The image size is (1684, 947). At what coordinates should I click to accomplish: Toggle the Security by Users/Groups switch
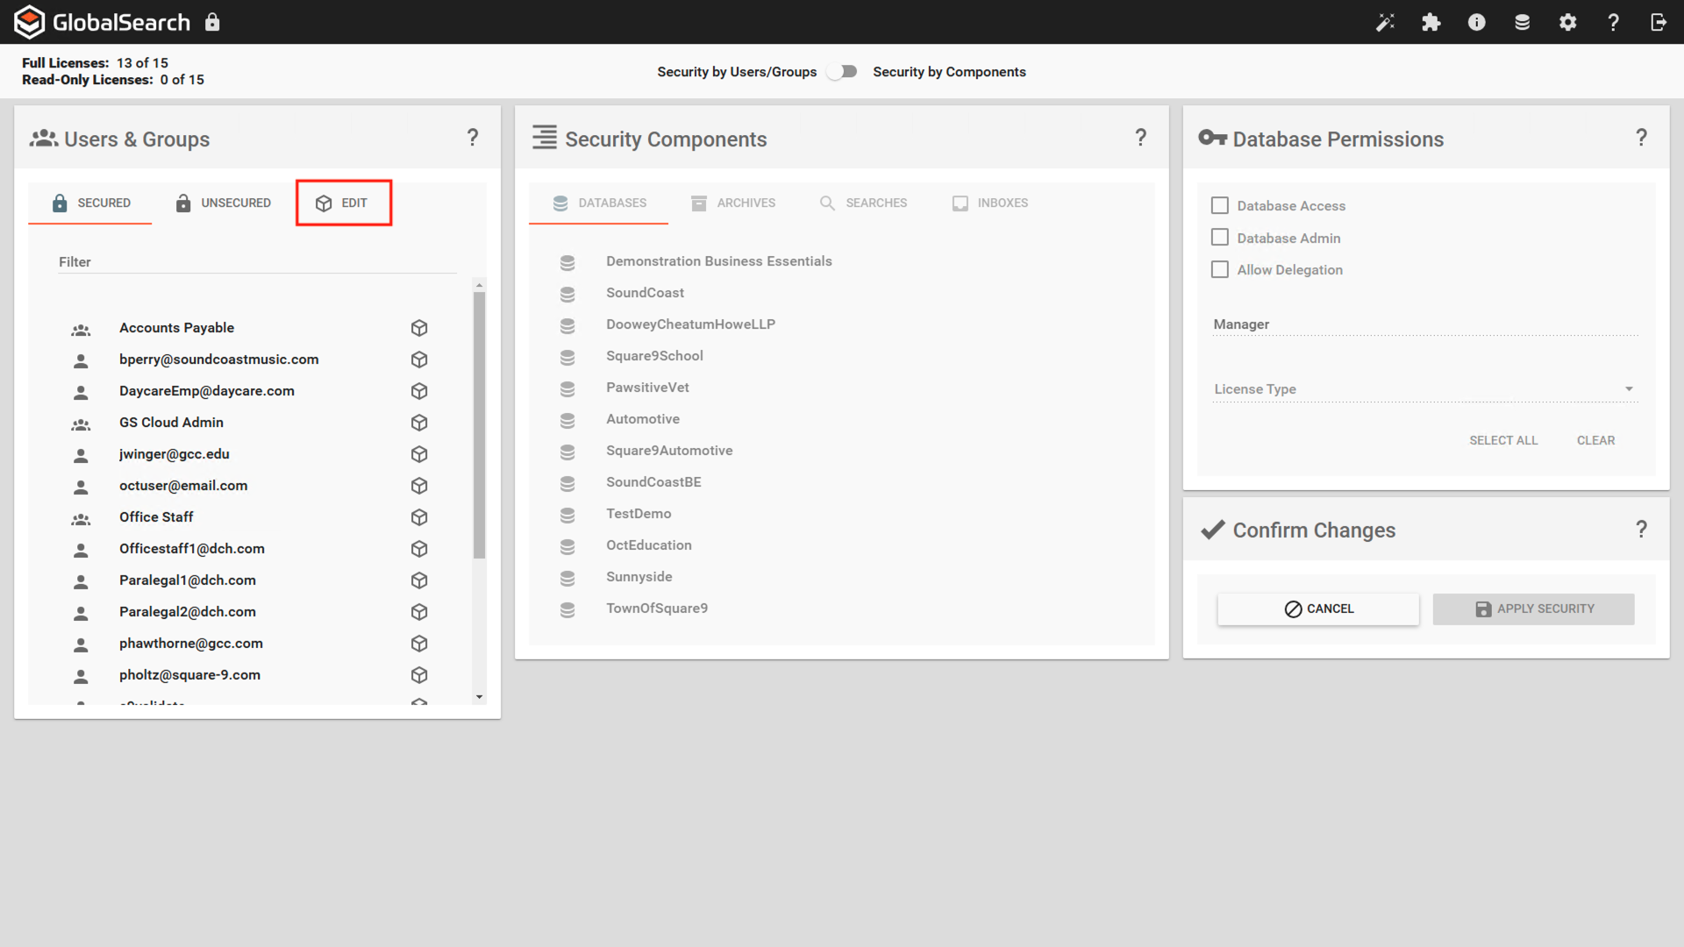coord(841,71)
